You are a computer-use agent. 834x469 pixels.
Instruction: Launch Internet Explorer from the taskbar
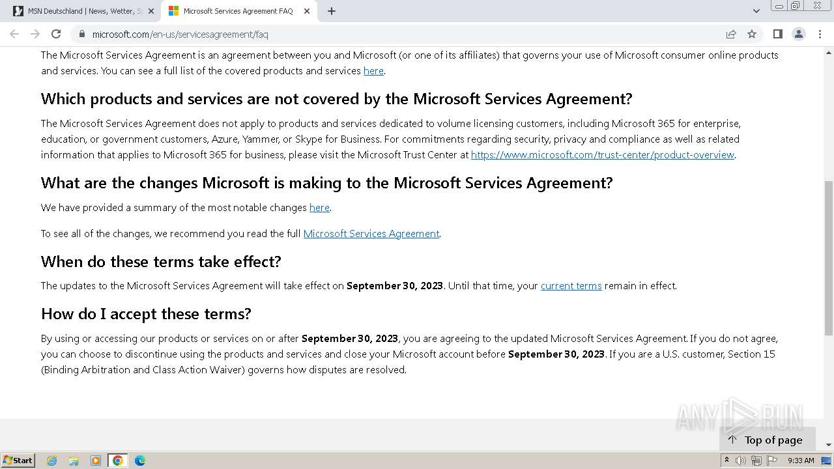tap(51, 461)
